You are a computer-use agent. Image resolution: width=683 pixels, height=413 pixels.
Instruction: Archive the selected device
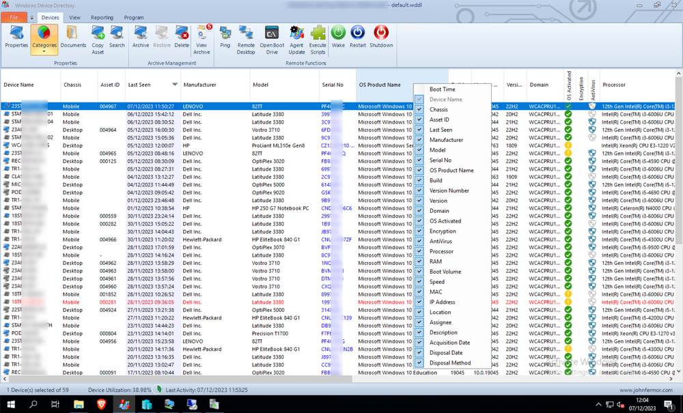(141, 37)
